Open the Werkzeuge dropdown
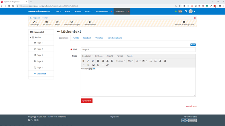This screenshot has height=126, width=225. (x=35, y=23)
